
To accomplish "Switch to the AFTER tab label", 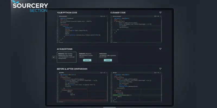I will (115, 73).
